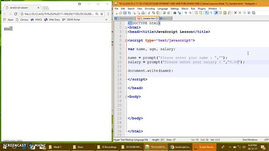
Task: Toggle Synchronize vertical scrolling icon
Action: 196,13
